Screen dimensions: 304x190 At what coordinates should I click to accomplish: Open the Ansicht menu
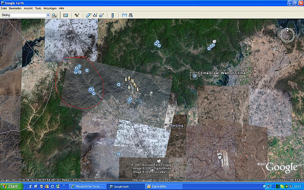(27, 9)
